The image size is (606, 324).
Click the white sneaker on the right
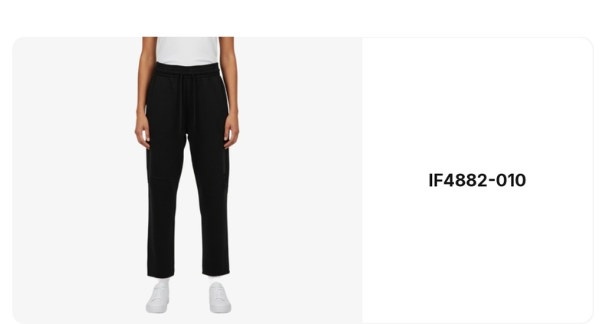(x=220, y=297)
